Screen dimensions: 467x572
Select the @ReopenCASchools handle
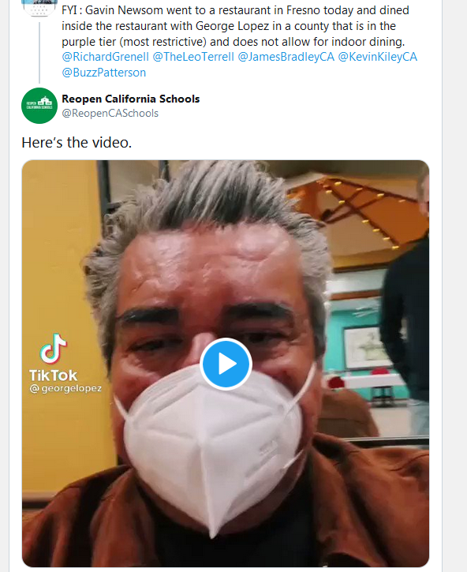[110, 114]
